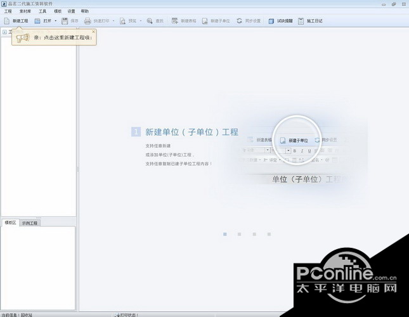Click the 当前信息：回收站 status bar text
The width and height of the screenshot is (409, 317).
(x=17, y=315)
